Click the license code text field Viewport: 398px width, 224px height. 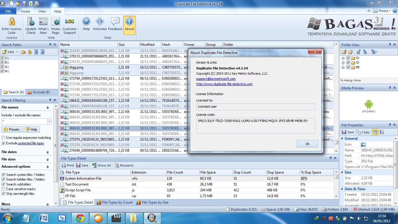256,126
